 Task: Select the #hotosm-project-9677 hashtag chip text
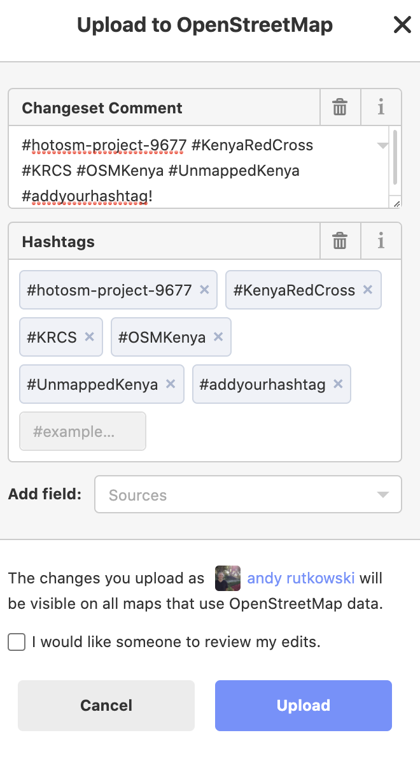[109, 290]
